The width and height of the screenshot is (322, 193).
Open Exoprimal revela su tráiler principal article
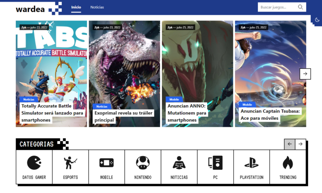[x=123, y=117]
